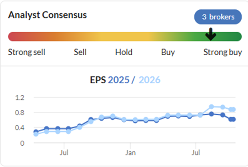Viewport: 248px width, 167px height.
Task: Click the latest 2025 EPS data point
Action: pos(234,119)
